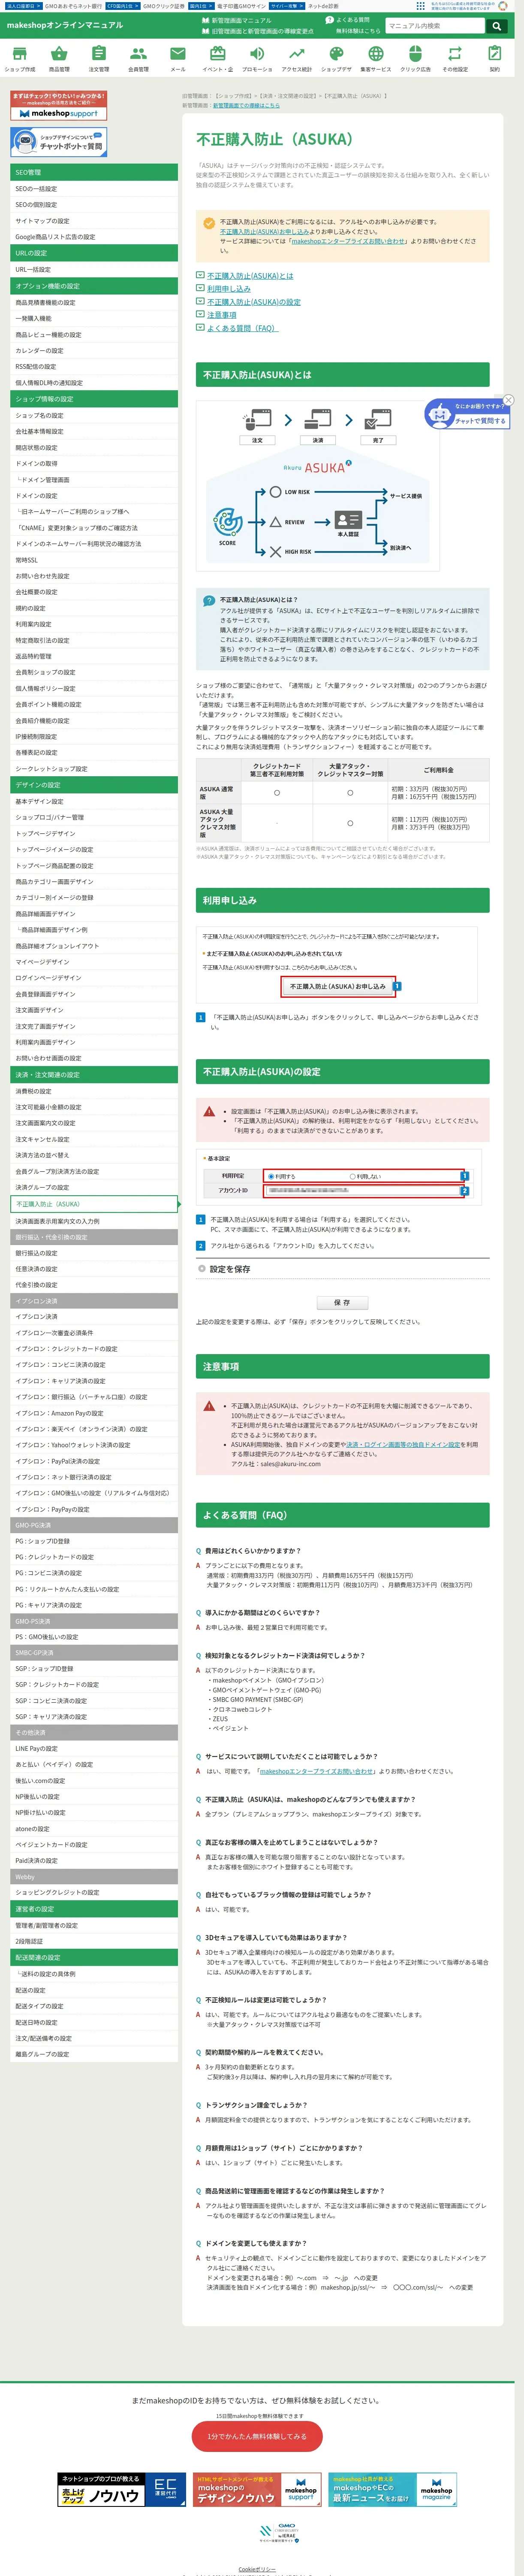This screenshot has width=524, height=2576.
Task: Open サイトマップの設定 in sidebar
Action: pos(94,221)
